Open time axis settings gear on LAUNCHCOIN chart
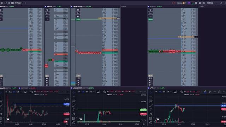The image size is (226, 127). (144, 124)
